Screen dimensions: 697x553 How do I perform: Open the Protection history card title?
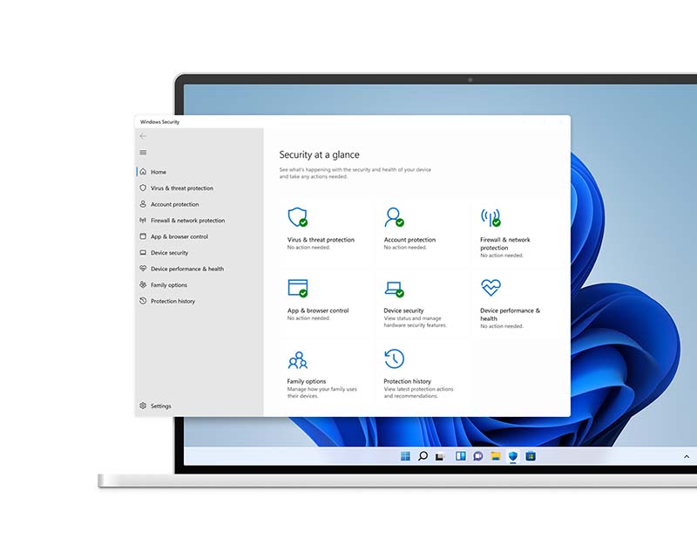[x=407, y=381]
